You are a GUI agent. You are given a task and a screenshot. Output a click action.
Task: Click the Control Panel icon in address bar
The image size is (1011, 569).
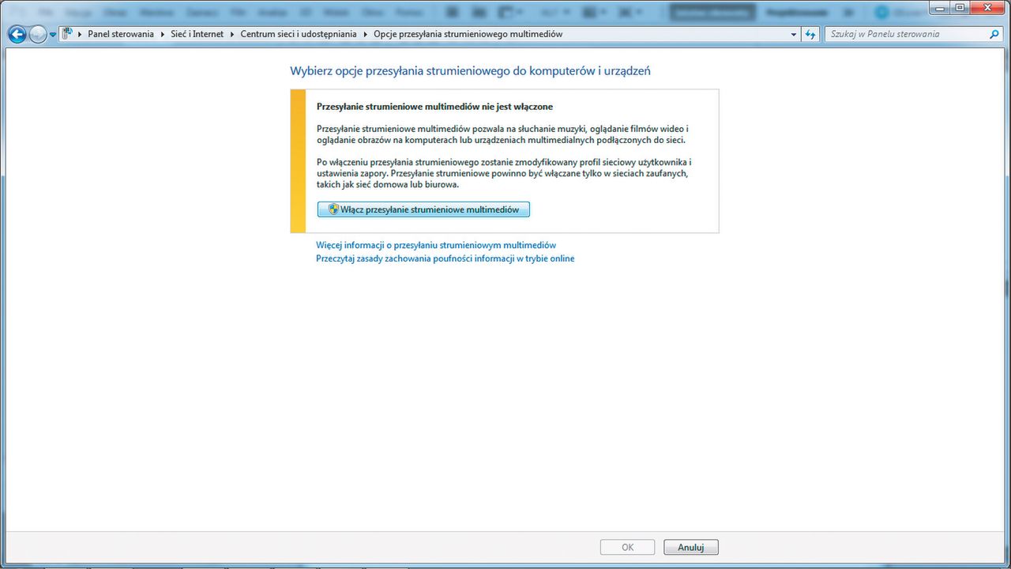67,34
